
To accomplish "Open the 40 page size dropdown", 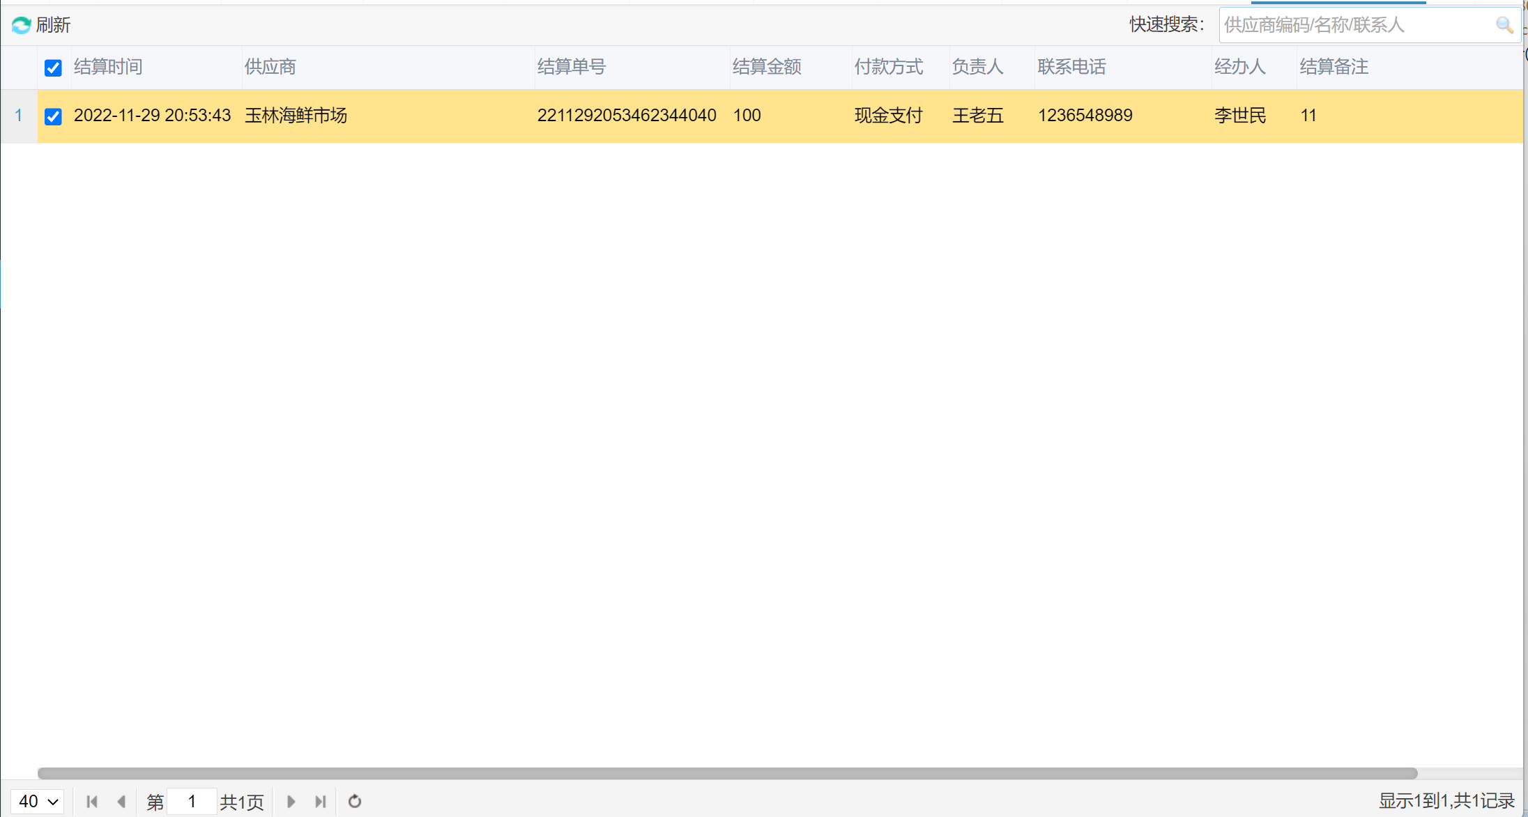I will coord(38,802).
